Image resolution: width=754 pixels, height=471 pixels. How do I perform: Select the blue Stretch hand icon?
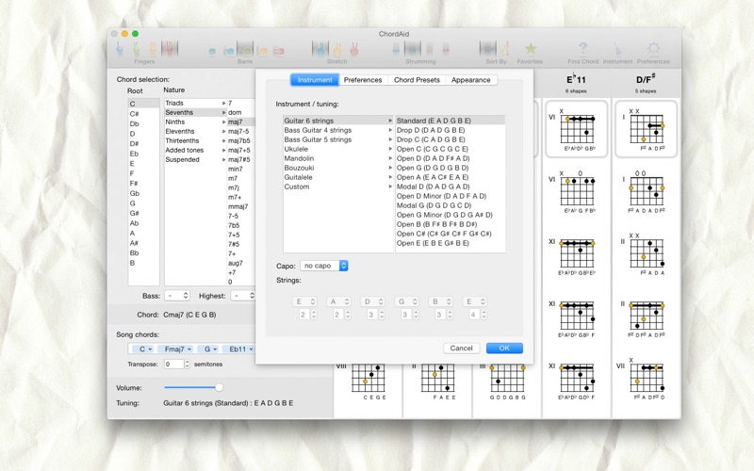320,49
